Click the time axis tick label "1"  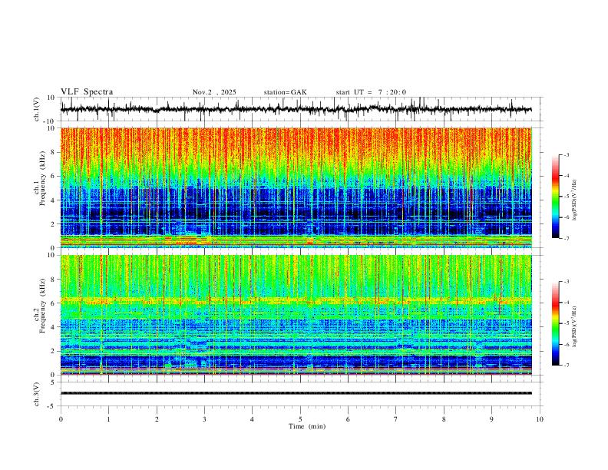tap(108, 419)
